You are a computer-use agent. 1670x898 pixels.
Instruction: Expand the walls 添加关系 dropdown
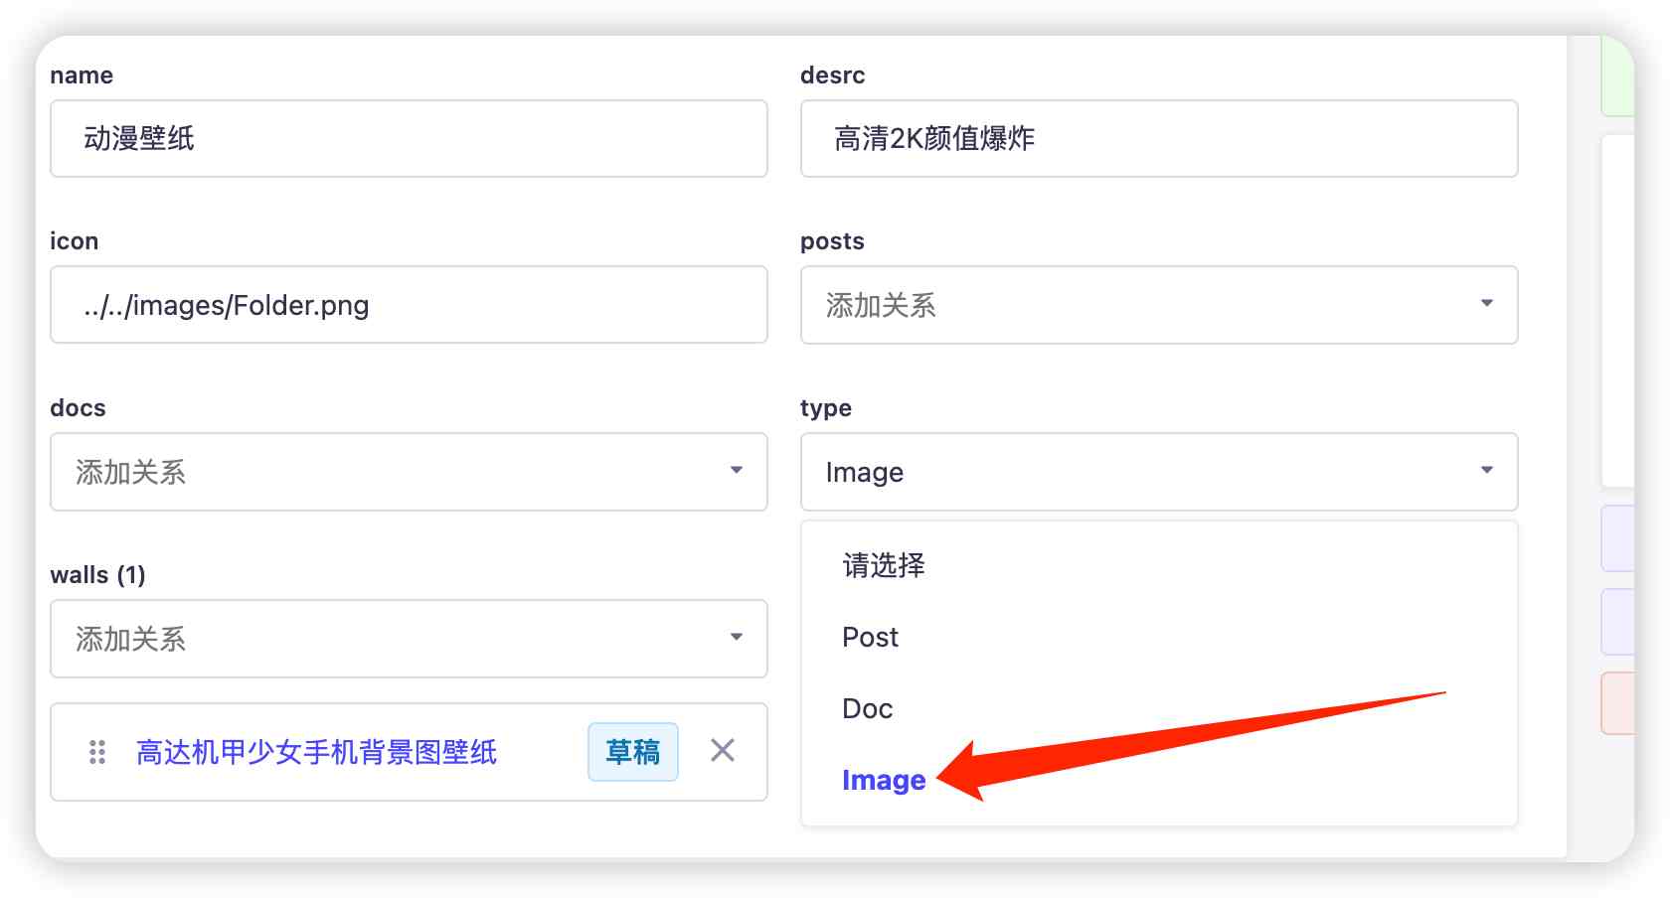(x=408, y=639)
